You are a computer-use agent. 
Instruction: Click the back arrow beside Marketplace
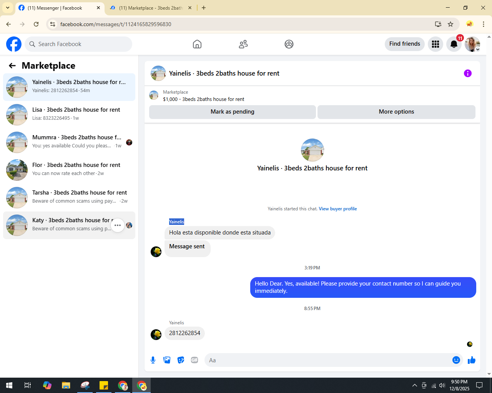[x=12, y=66]
